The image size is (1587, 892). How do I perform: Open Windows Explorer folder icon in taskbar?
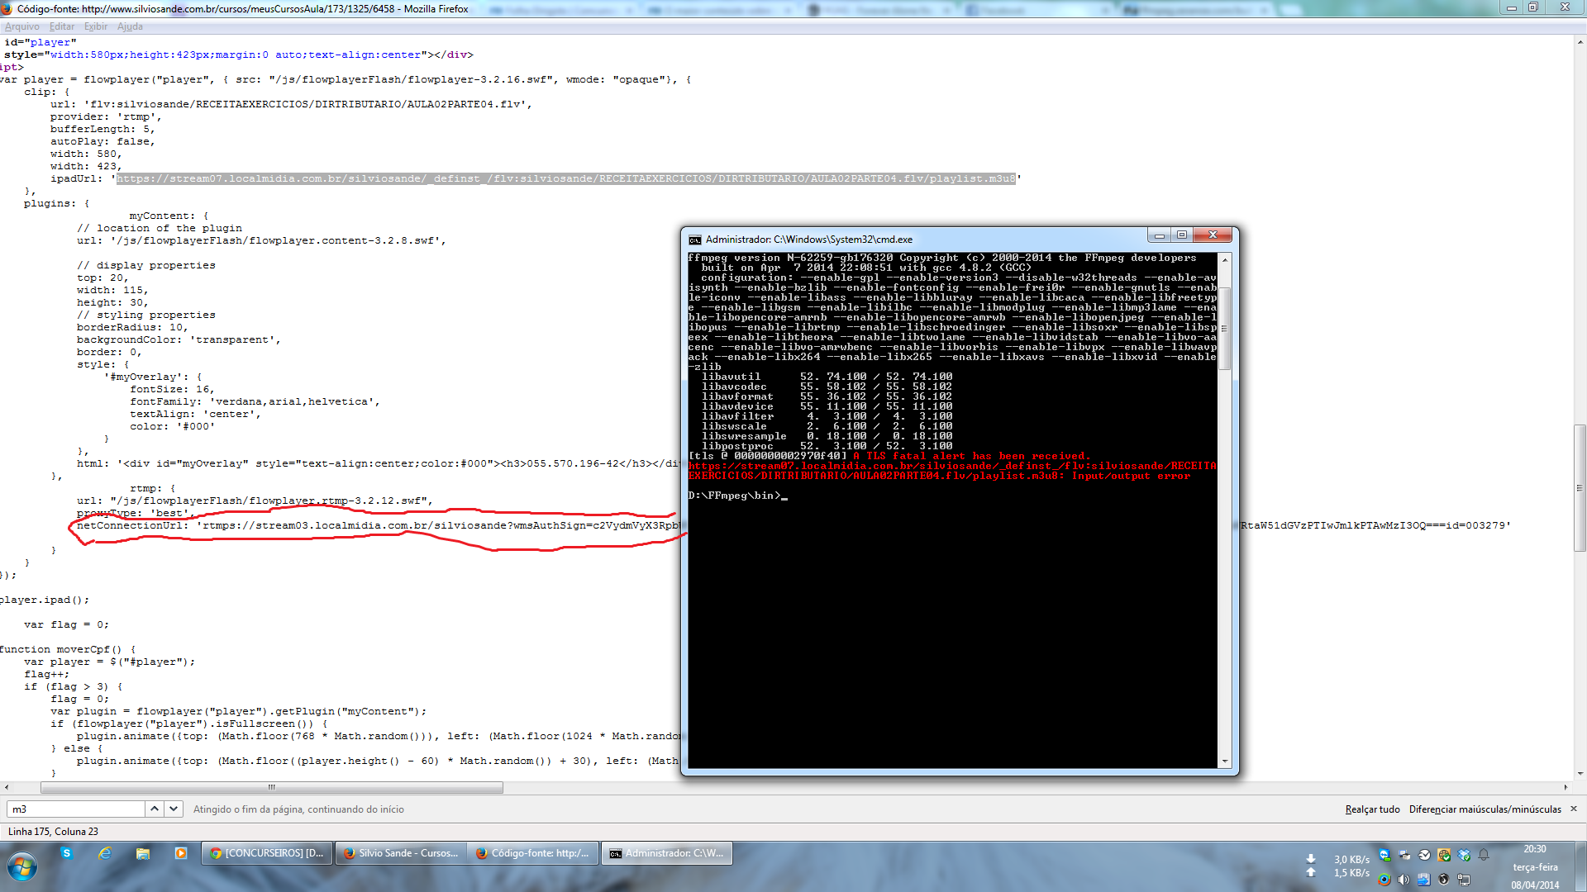[143, 853]
